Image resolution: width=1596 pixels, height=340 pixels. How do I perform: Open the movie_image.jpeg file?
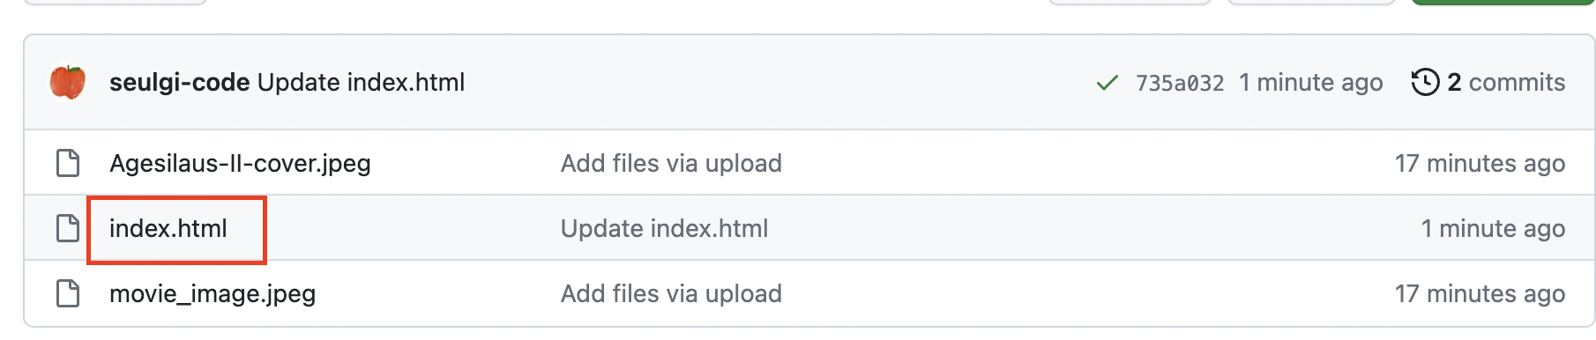(213, 293)
